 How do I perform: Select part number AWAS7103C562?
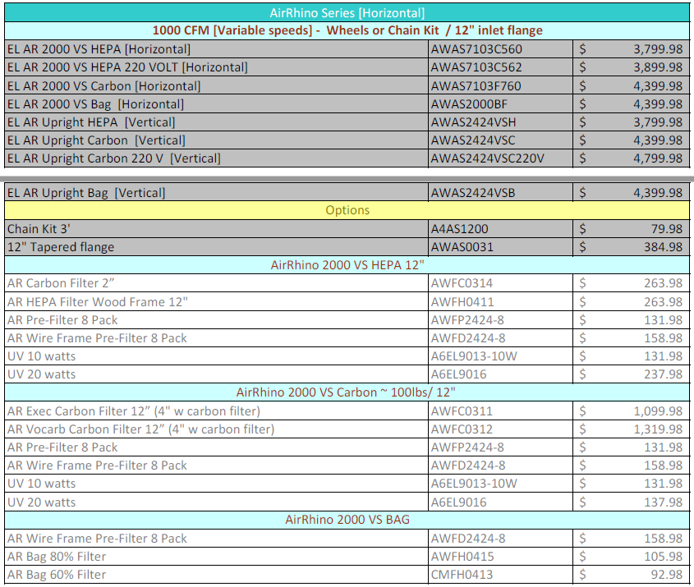pos(500,67)
